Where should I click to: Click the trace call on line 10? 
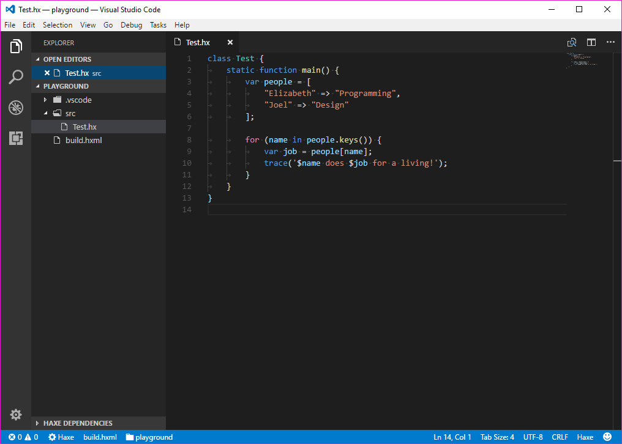275,163
